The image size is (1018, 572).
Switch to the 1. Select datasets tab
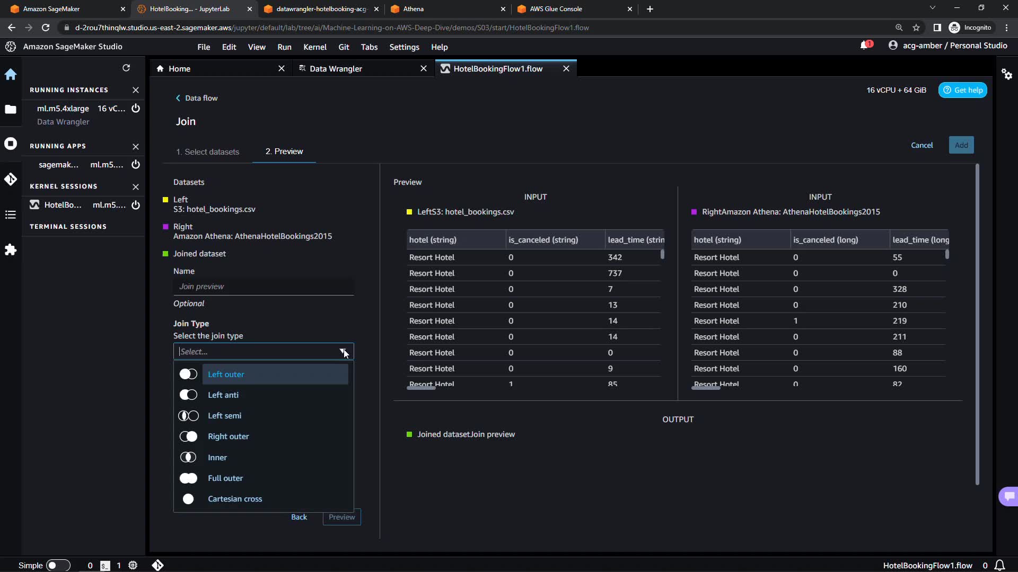(x=207, y=152)
